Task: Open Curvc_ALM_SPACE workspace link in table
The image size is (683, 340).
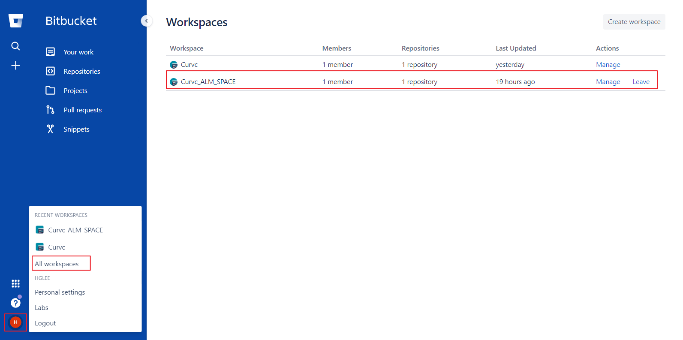Action: pyautogui.click(x=208, y=82)
